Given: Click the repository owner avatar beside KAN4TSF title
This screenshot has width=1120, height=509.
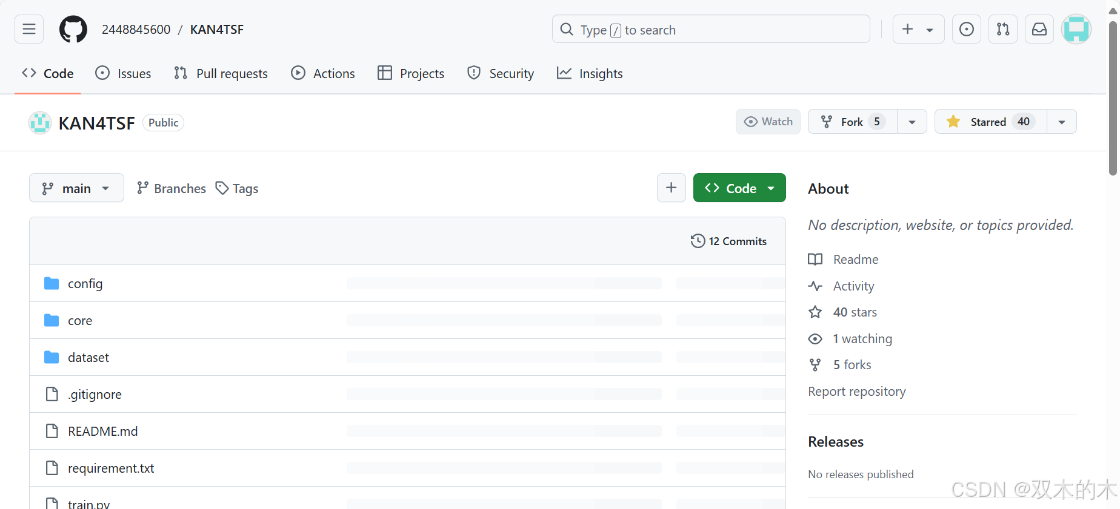Looking at the screenshot, I should pos(40,123).
